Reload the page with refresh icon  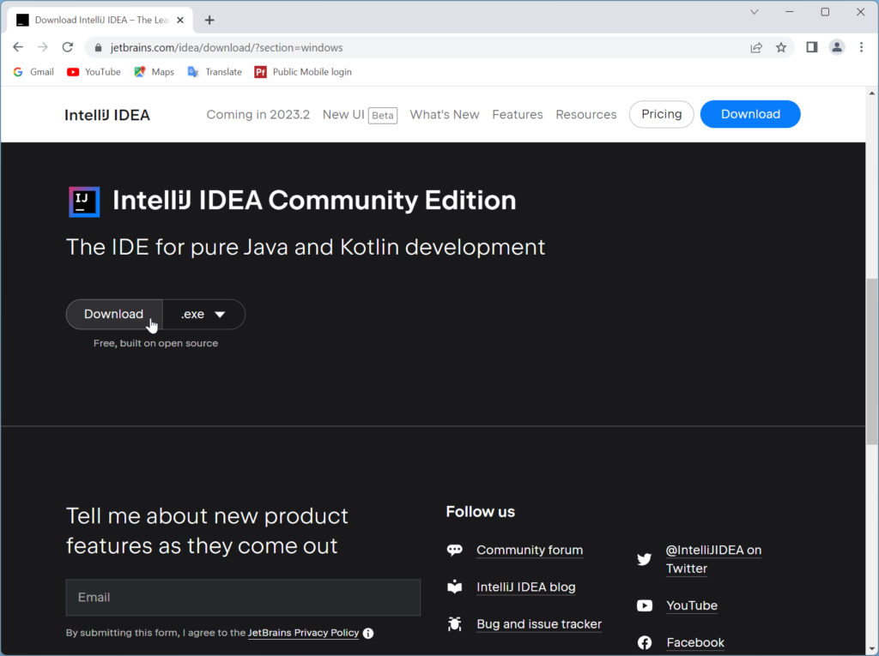[x=67, y=47]
